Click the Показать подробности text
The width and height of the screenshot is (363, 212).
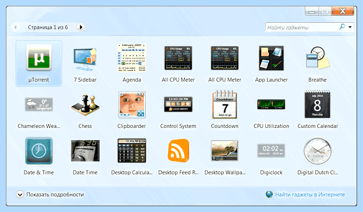tap(55, 194)
